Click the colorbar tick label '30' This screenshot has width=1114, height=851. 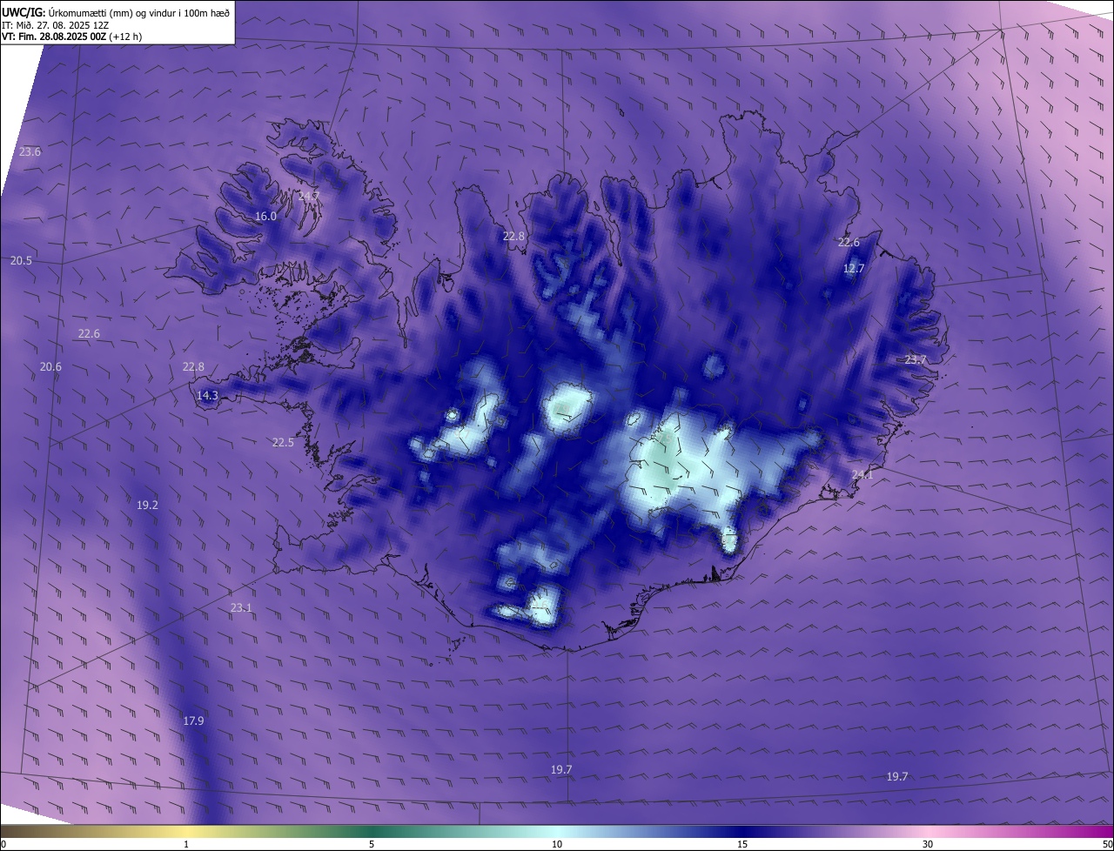(x=928, y=844)
